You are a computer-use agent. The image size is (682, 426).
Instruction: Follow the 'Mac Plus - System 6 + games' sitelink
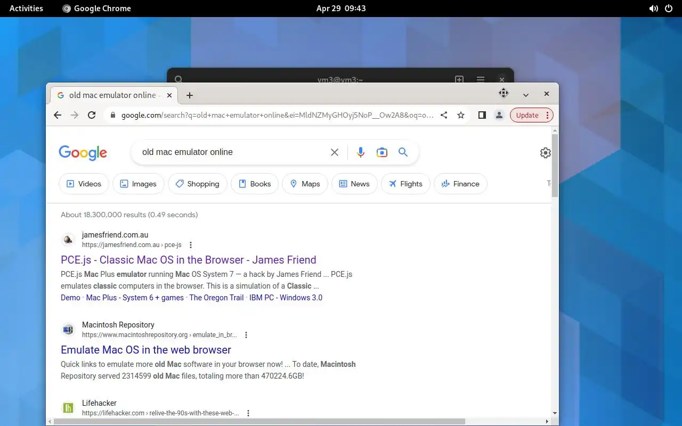click(x=135, y=298)
